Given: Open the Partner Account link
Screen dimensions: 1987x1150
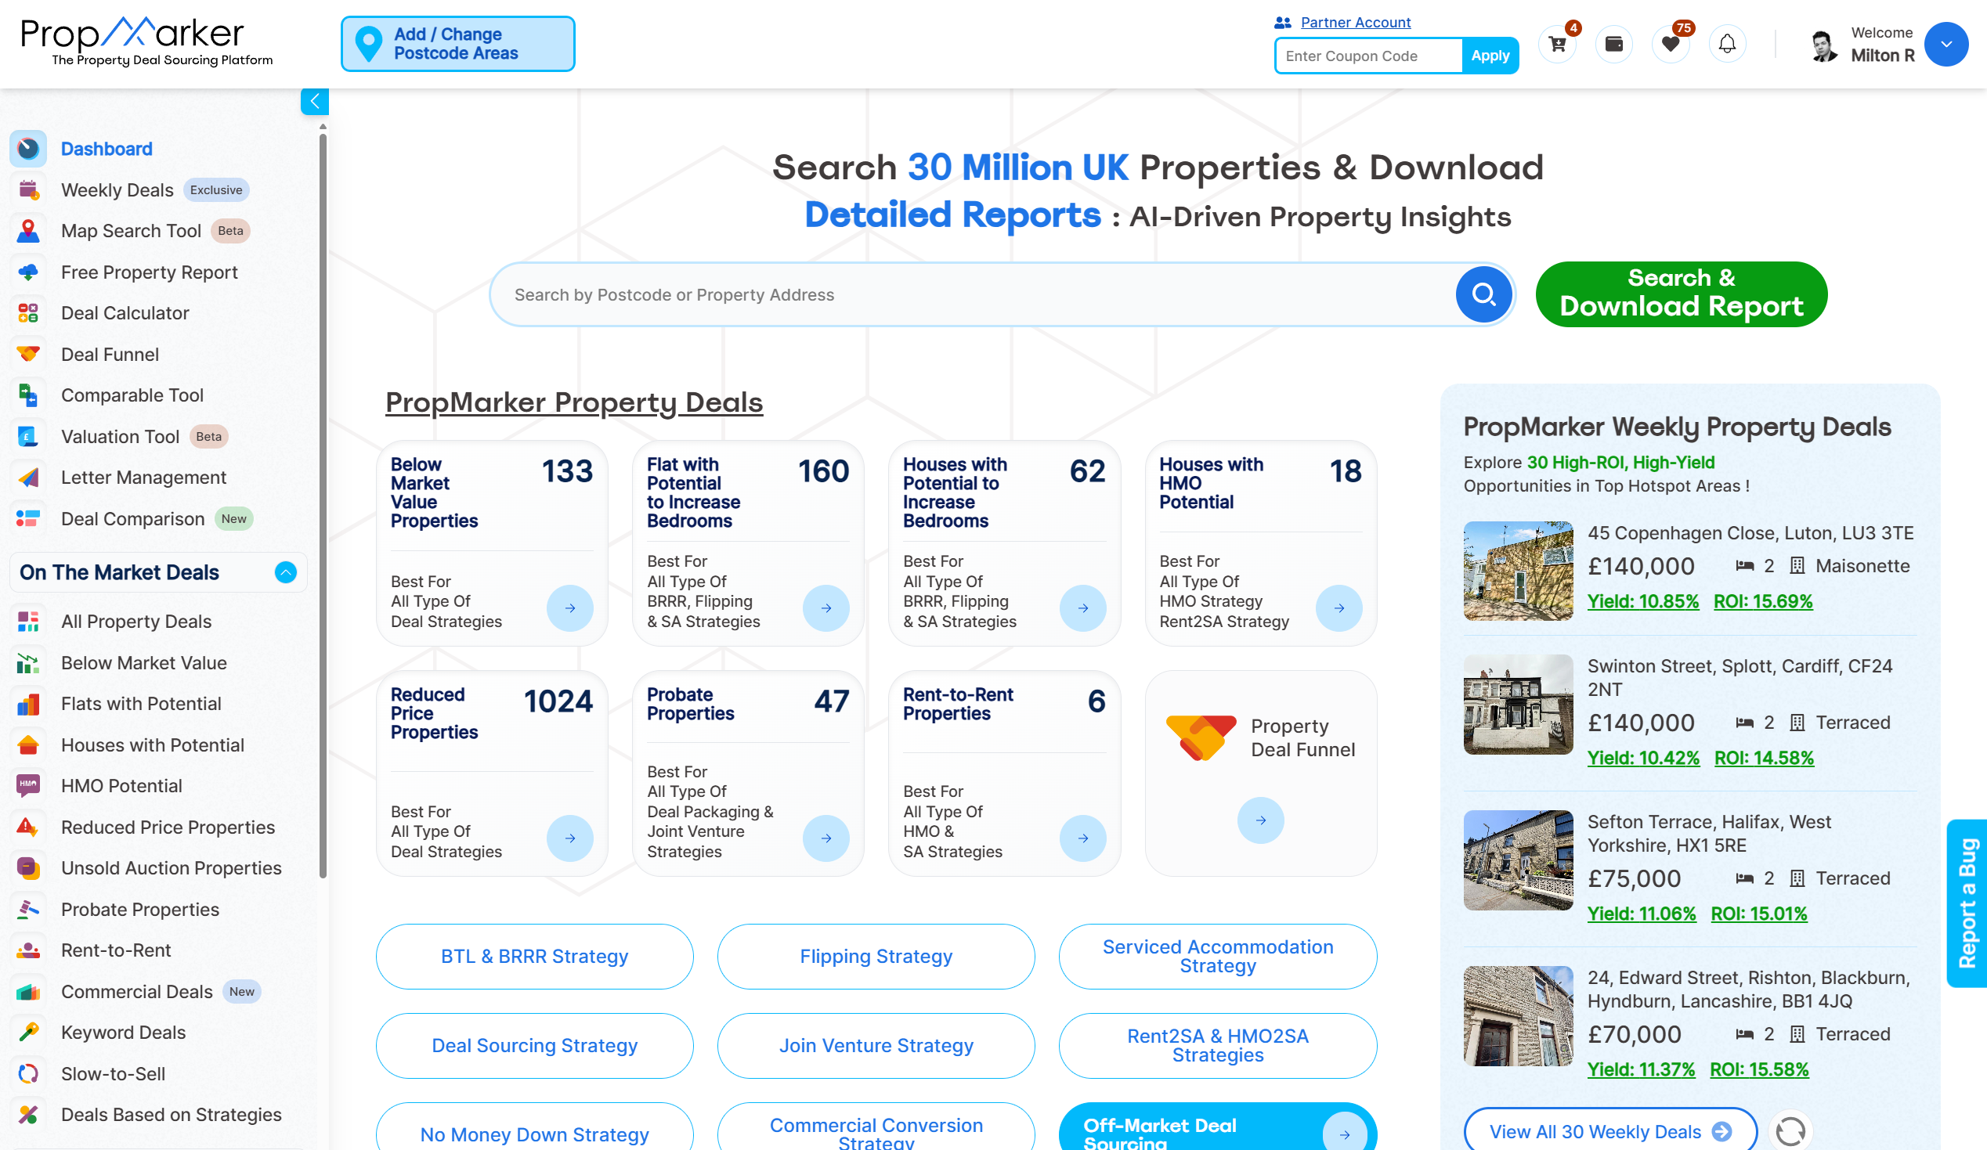Looking at the screenshot, I should (x=1355, y=22).
